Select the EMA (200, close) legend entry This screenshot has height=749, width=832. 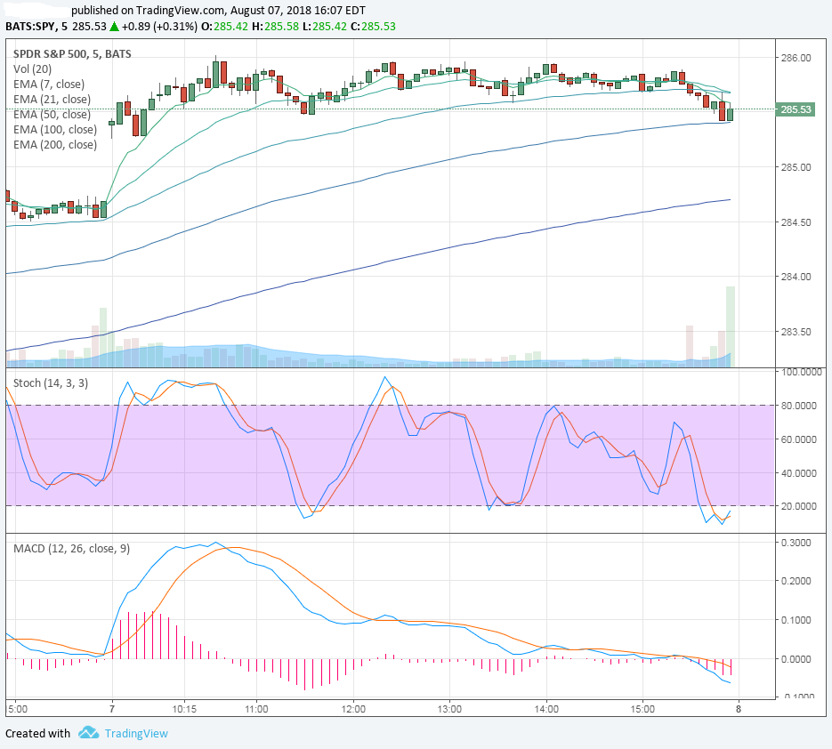point(55,145)
